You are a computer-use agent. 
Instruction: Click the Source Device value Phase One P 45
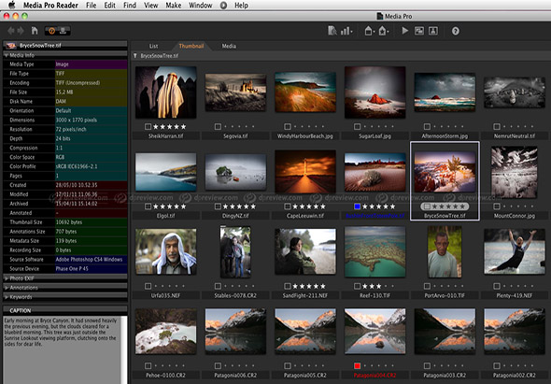click(72, 269)
